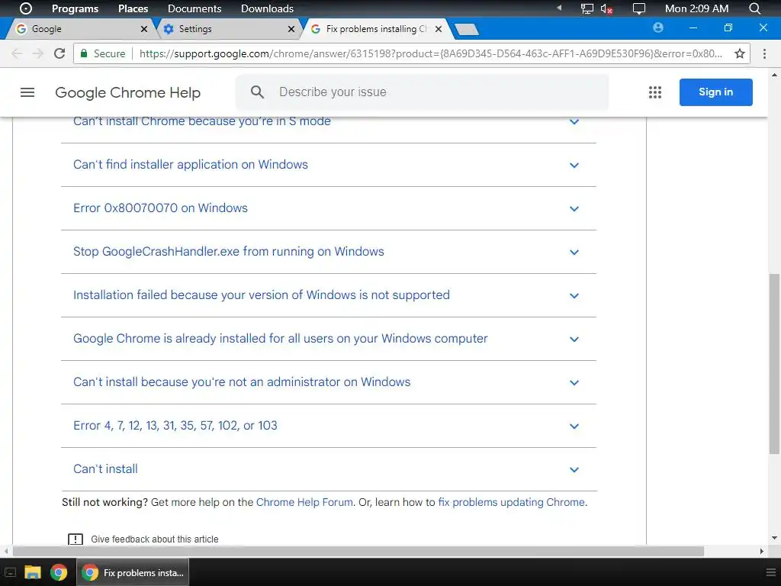Click the 'Fix problems insta...' taskbar window button
Screen dimensions: 781x586
click(x=133, y=572)
